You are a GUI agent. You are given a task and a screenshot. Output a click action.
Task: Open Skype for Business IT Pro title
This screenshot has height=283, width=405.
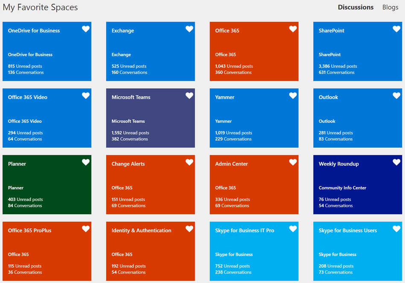[x=245, y=230]
